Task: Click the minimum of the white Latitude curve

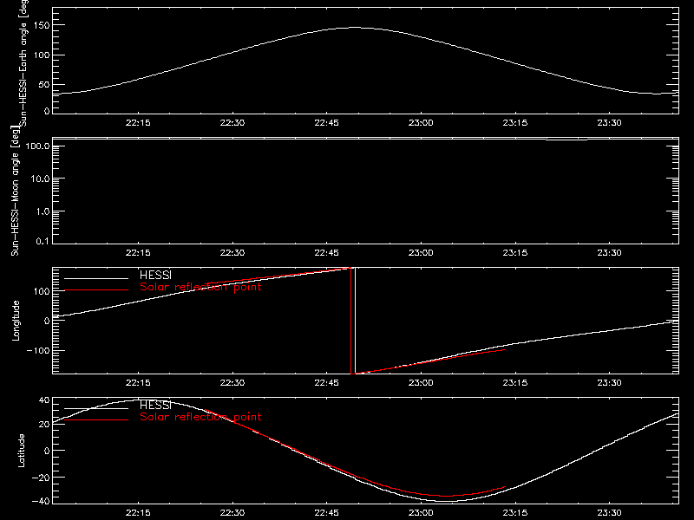Action: tap(445, 501)
